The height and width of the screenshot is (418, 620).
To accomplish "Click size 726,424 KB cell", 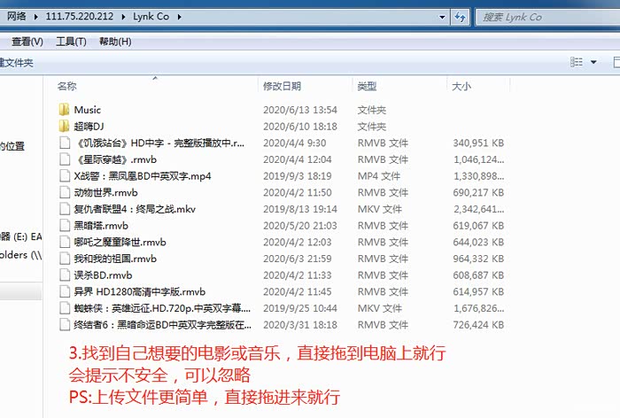I will tap(478, 325).
